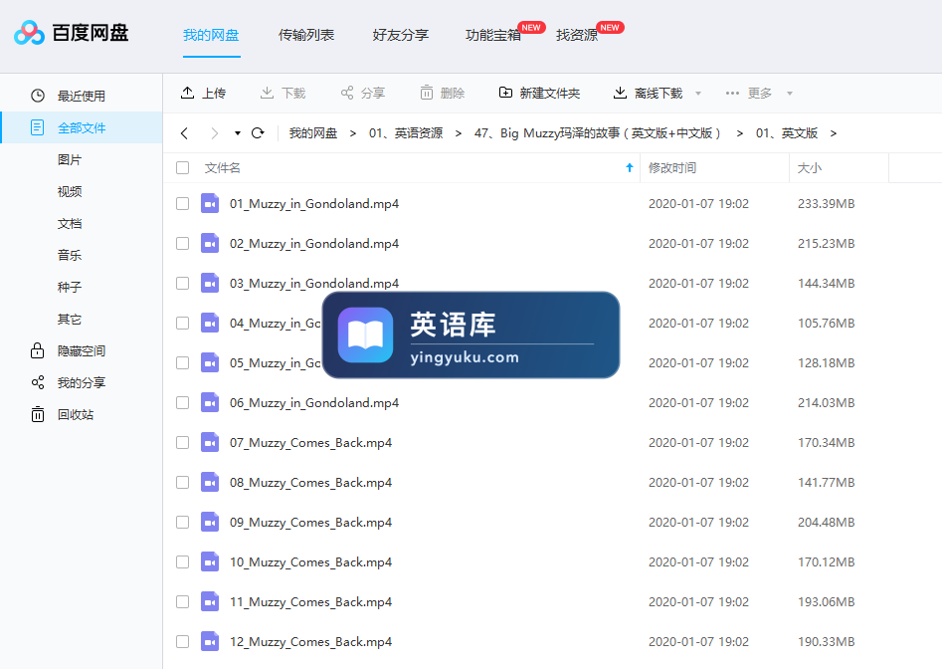
Task: Click the 上传 upload button
Action: [203, 93]
